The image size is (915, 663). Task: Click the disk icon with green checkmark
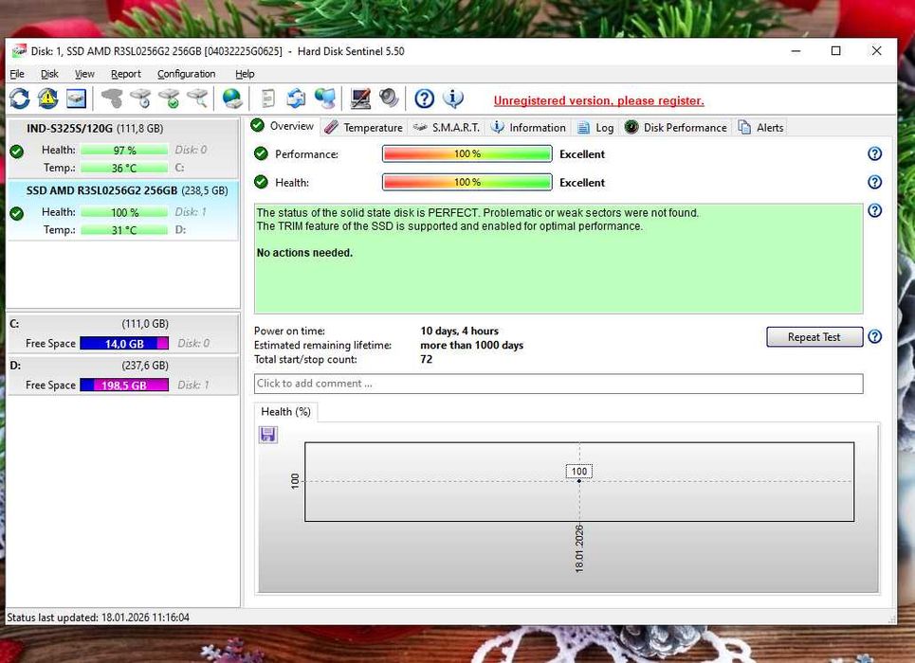(169, 99)
